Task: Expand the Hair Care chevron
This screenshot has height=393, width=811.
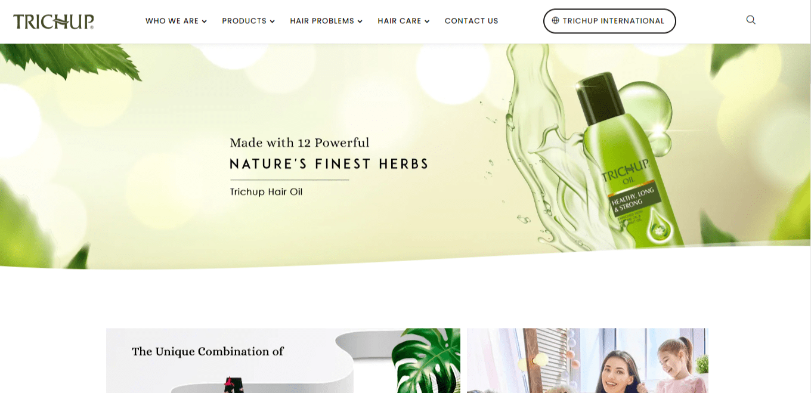Action: coord(427,21)
